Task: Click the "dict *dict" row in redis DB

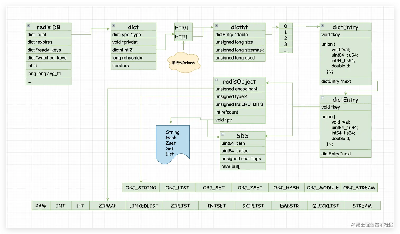Action: pos(49,35)
